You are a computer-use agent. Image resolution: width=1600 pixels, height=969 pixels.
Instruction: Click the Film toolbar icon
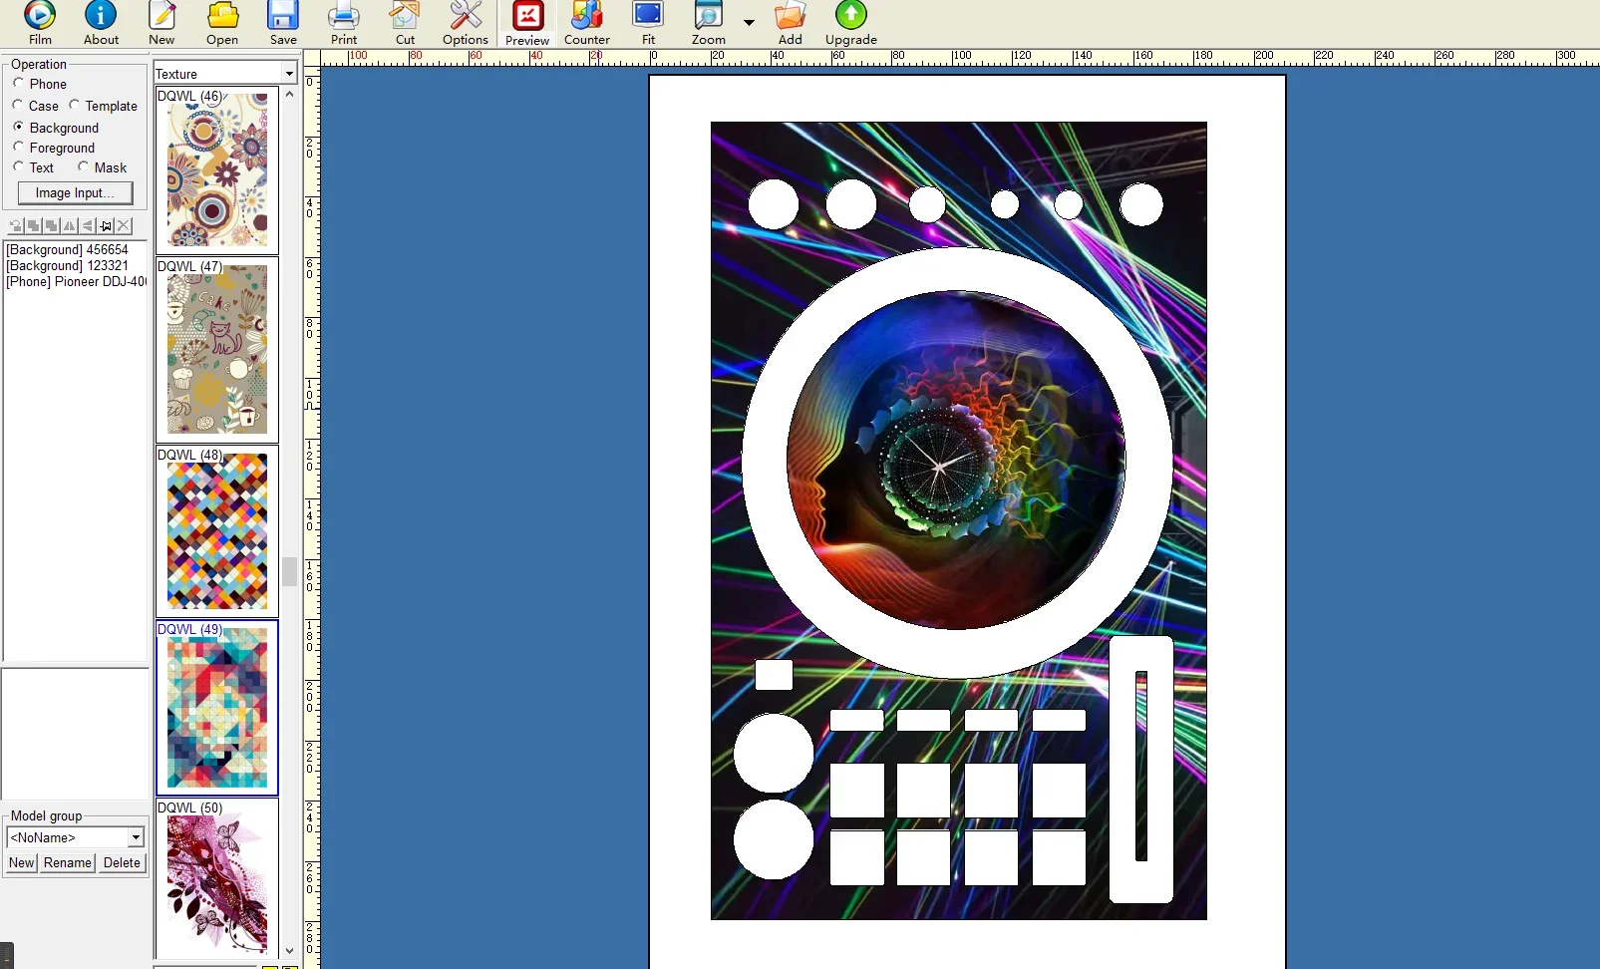[x=40, y=24]
